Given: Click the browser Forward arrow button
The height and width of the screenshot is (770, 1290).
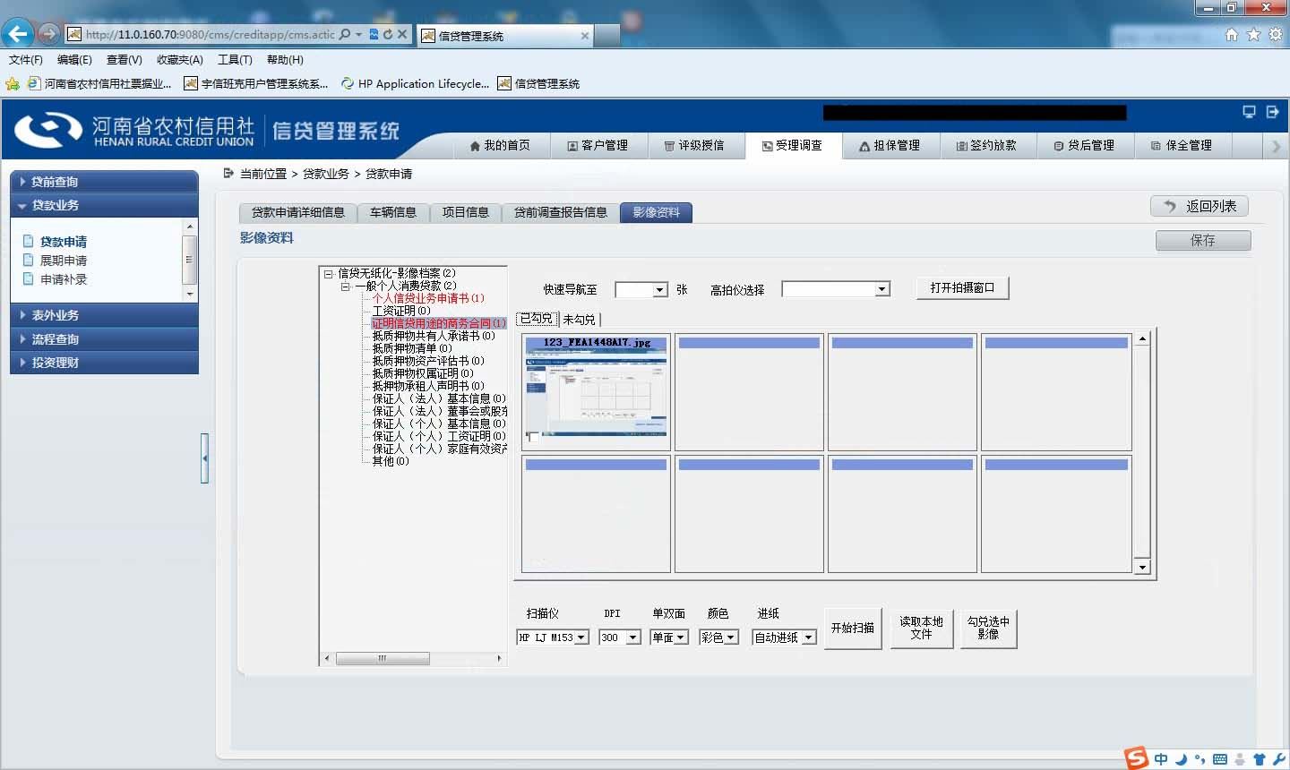Looking at the screenshot, I should tap(49, 34).
